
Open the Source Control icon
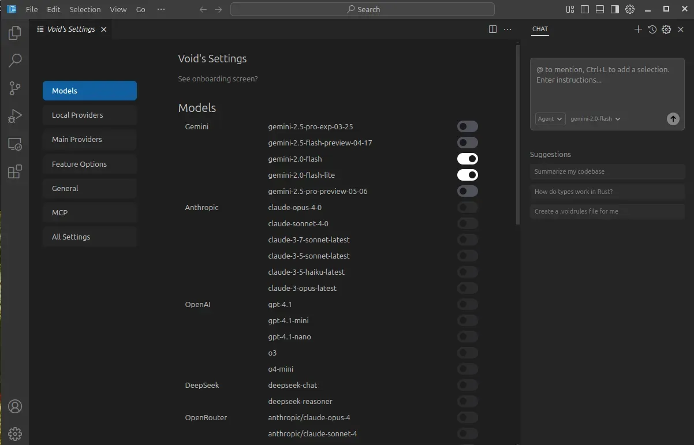(14, 88)
